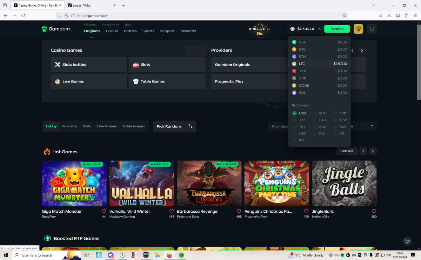Open the Firefox downloads icon

(389, 15)
